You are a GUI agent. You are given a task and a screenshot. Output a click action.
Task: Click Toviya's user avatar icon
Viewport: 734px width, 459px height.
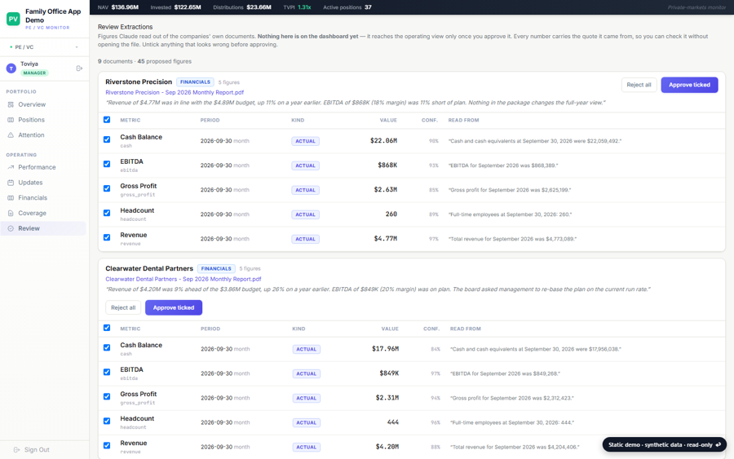point(11,68)
